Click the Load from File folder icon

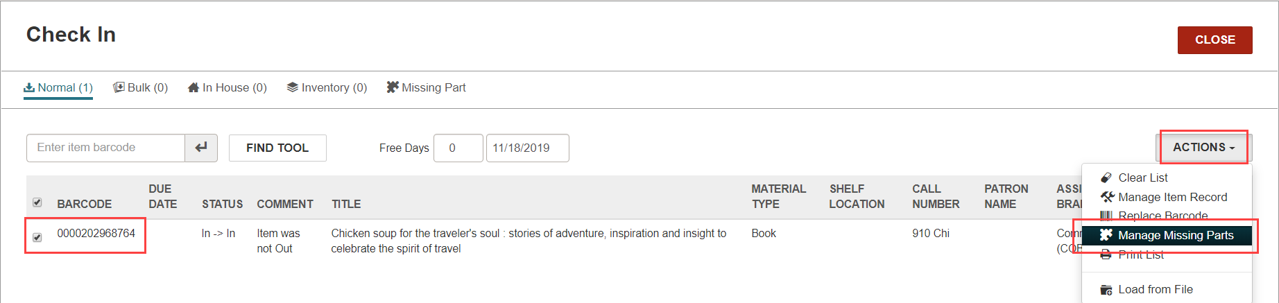(x=1106, y=290)
